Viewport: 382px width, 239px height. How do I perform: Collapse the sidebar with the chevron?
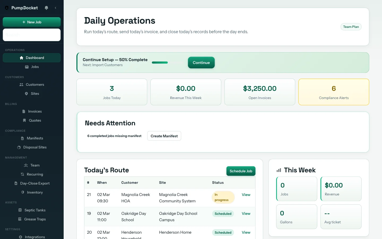[55, 8]
